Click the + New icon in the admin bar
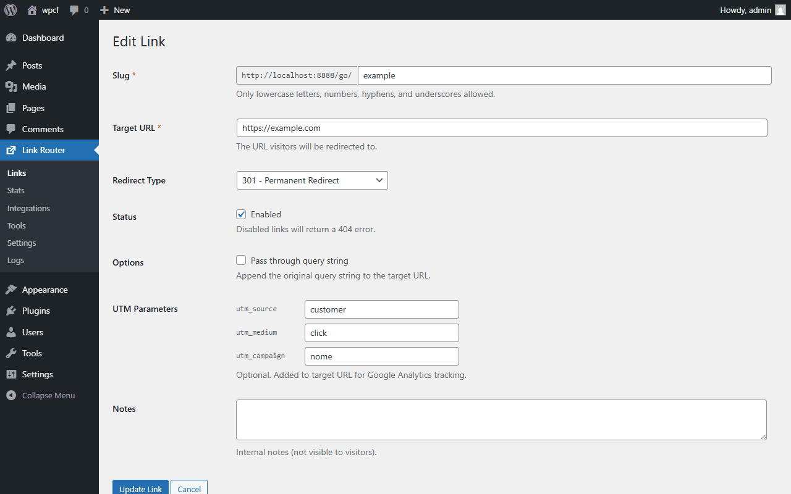 pos(104,10)
